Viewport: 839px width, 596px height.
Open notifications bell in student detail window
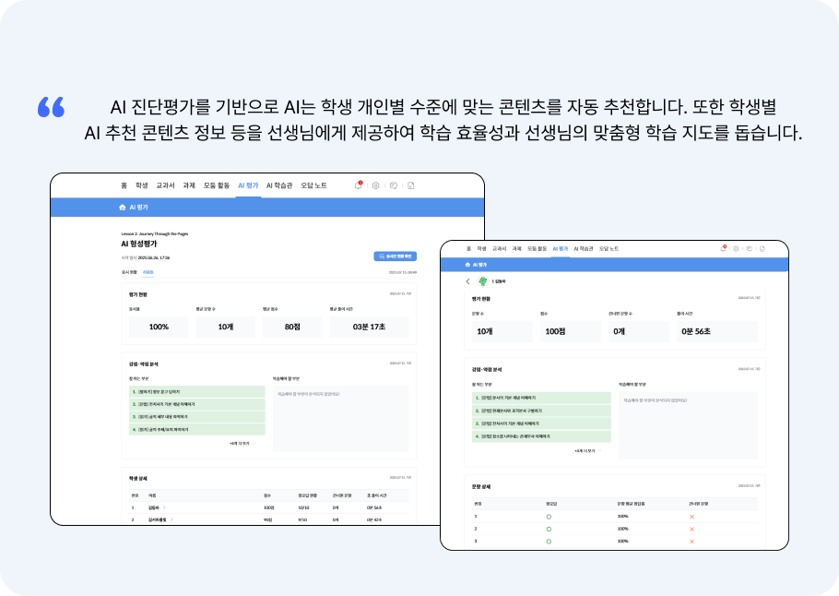724,248
